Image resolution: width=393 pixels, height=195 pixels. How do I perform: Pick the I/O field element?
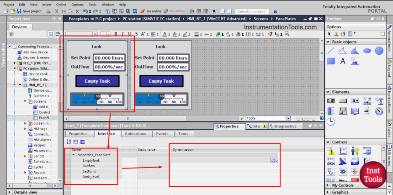click(x=331, y=101)
